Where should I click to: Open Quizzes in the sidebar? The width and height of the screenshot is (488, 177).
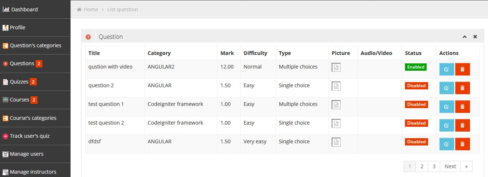(19, 82)
